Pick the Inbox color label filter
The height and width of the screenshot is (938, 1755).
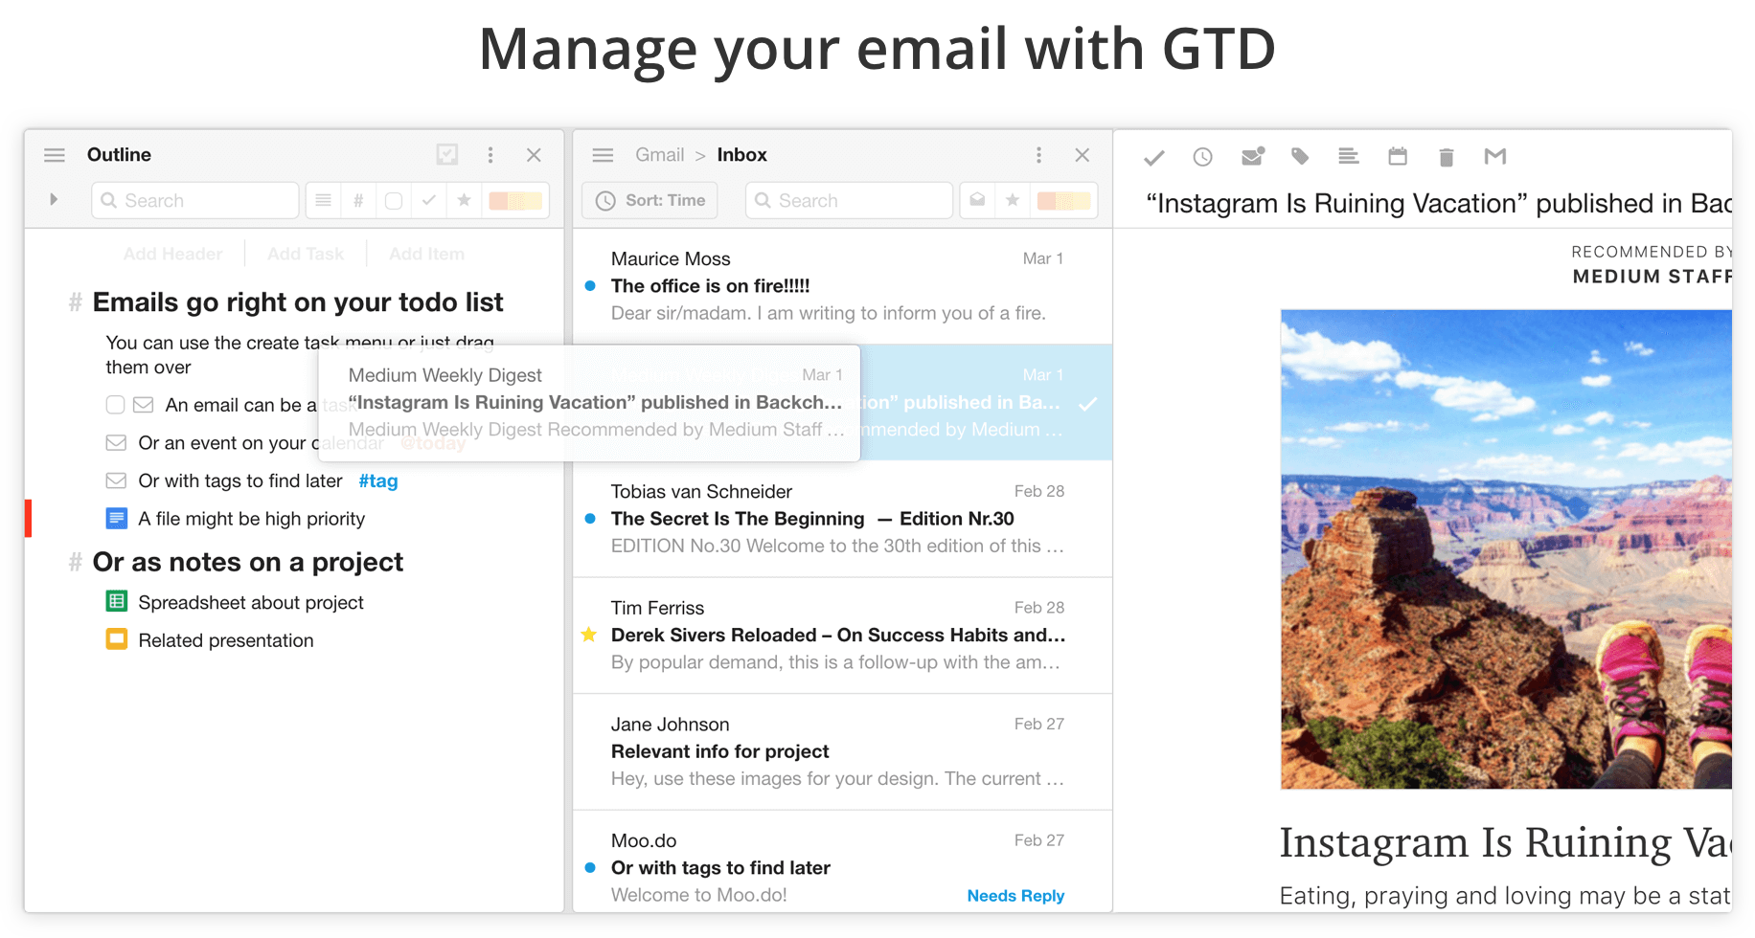1063,200
